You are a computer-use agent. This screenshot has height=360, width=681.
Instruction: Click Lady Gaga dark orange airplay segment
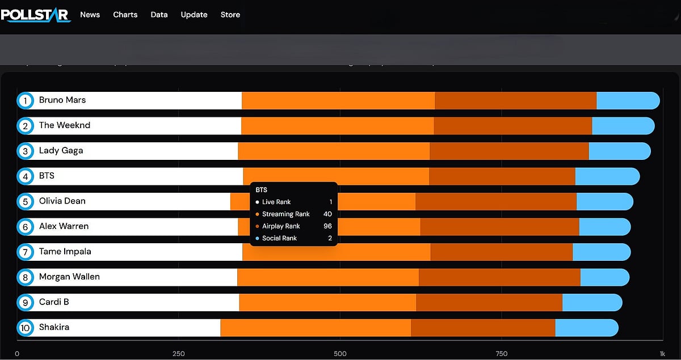(x=509, y=151)
